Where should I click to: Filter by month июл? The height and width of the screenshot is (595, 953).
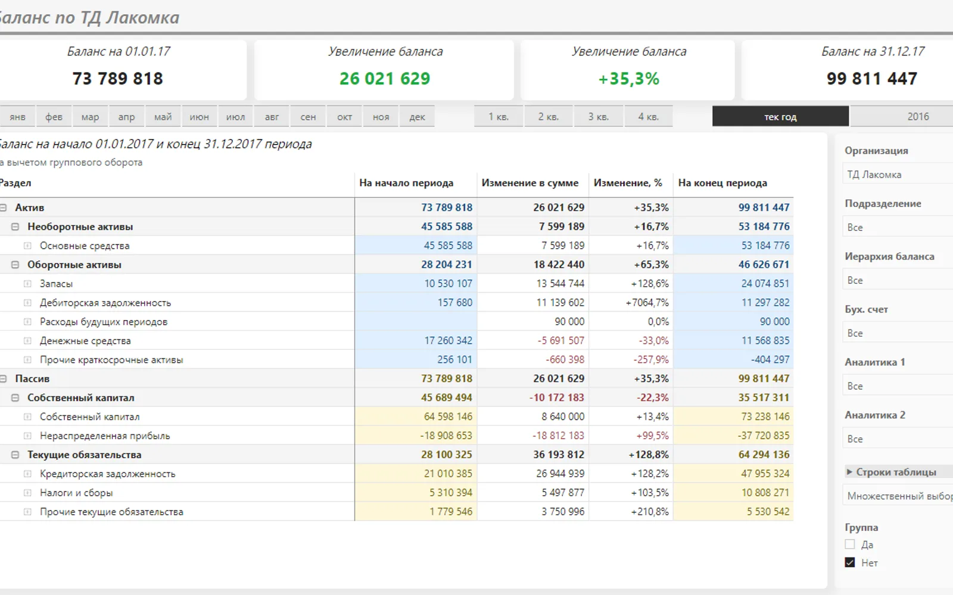pos(235,117)
